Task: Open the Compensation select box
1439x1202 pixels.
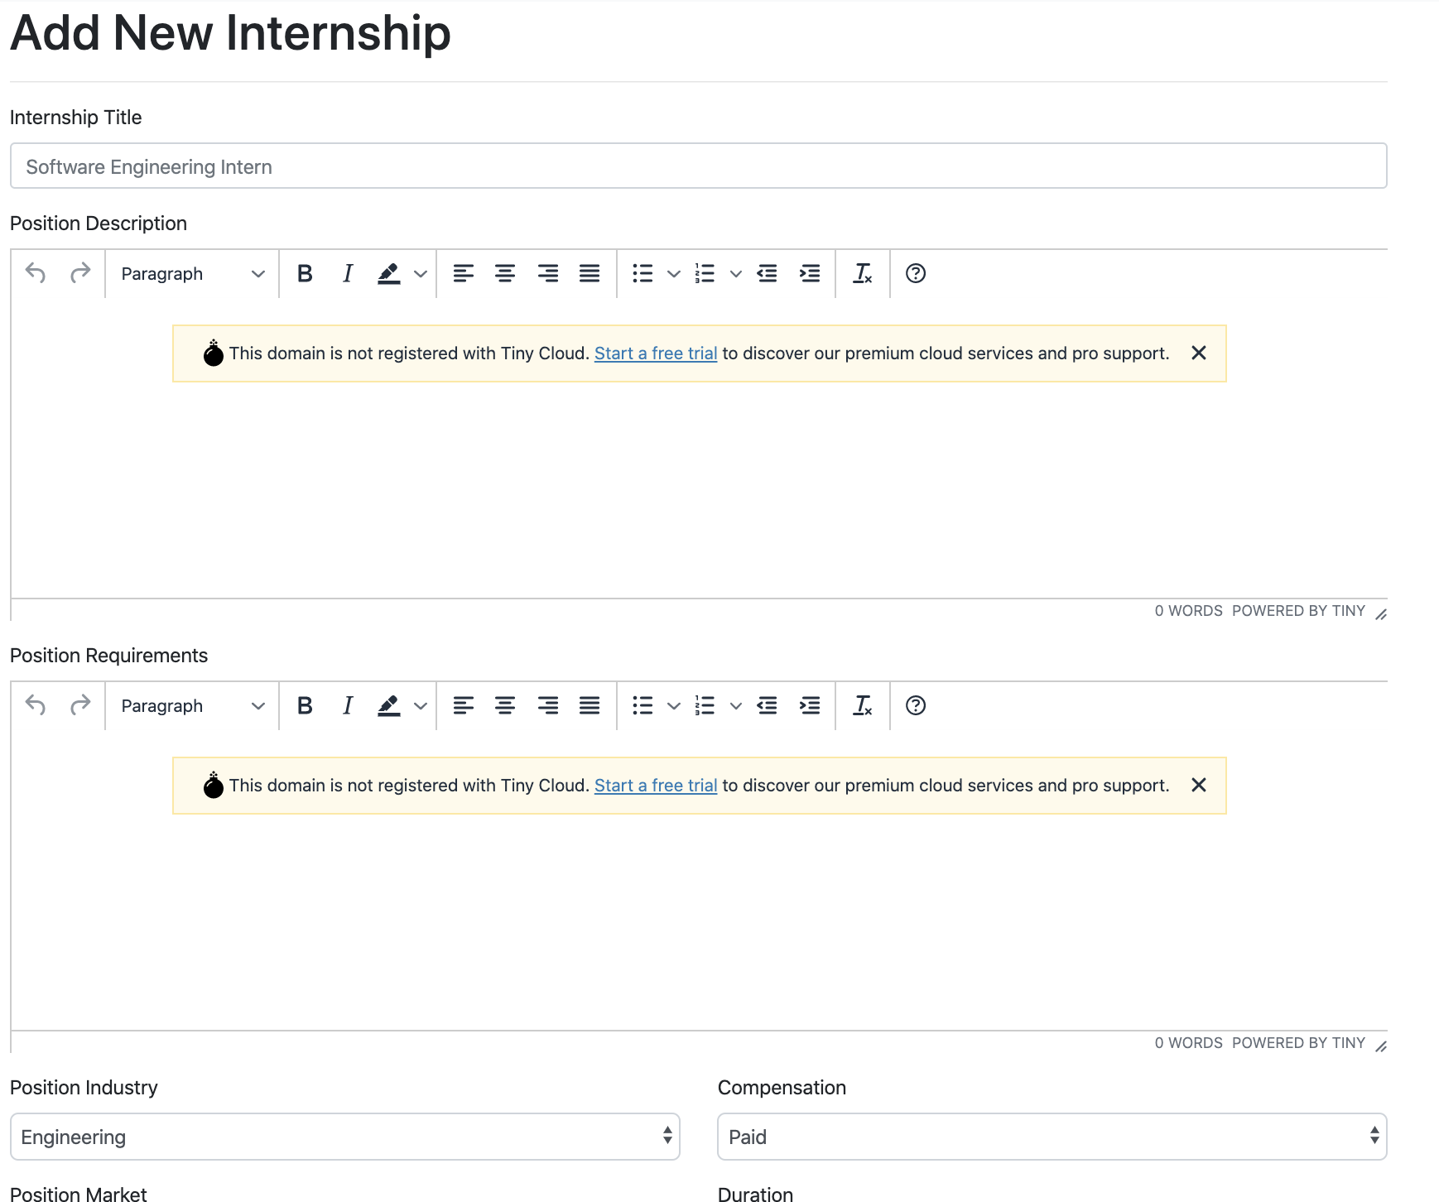Action: point(1052,1137)
